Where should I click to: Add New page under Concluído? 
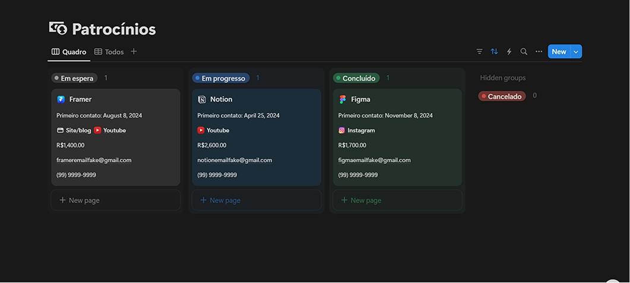click(x=398, y=200)
